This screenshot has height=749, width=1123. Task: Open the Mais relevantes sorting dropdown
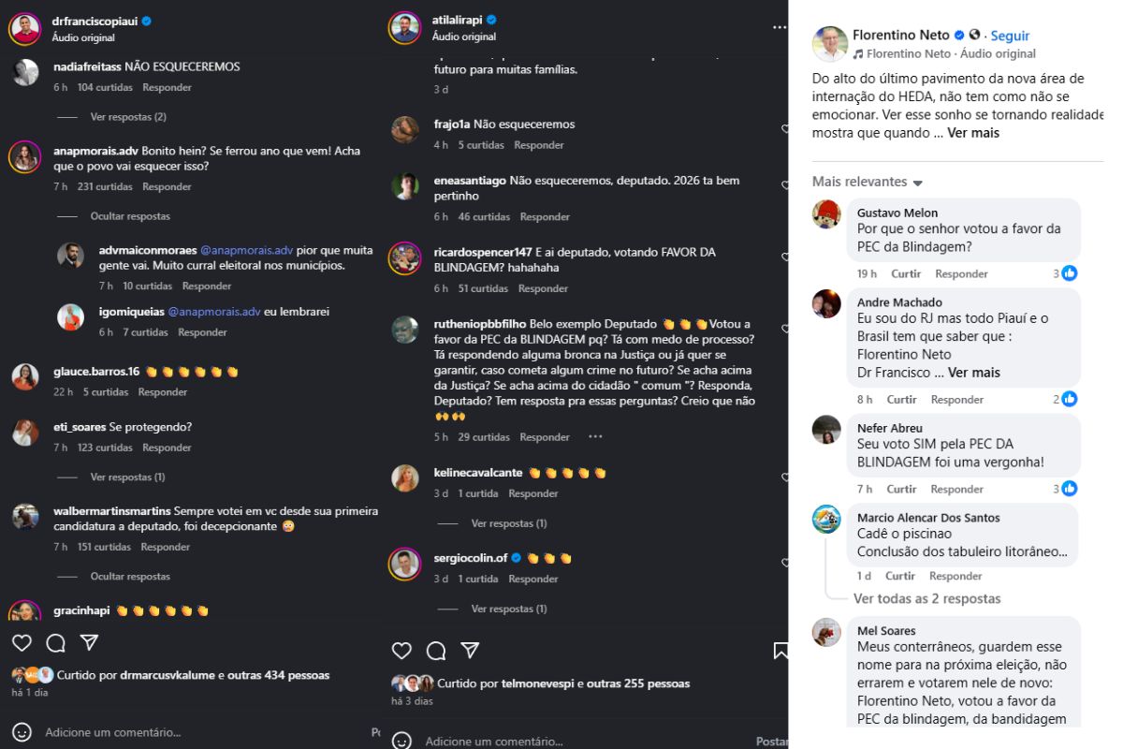click(x=867, y=182)
